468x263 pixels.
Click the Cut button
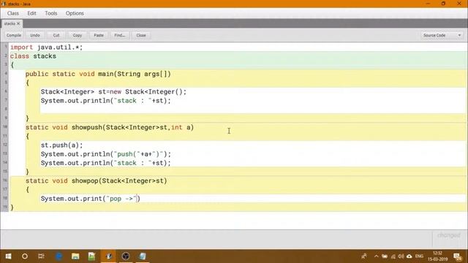(56, 35)
